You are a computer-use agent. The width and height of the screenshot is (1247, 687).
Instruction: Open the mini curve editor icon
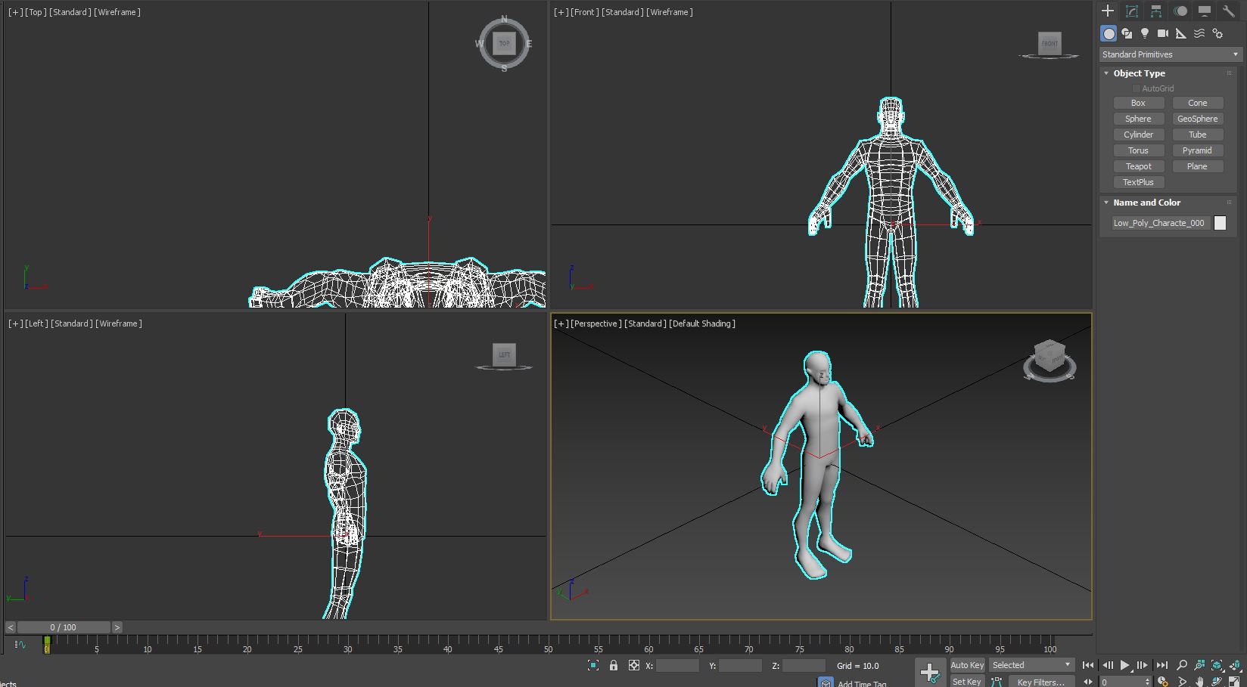[x=20, y=645]
